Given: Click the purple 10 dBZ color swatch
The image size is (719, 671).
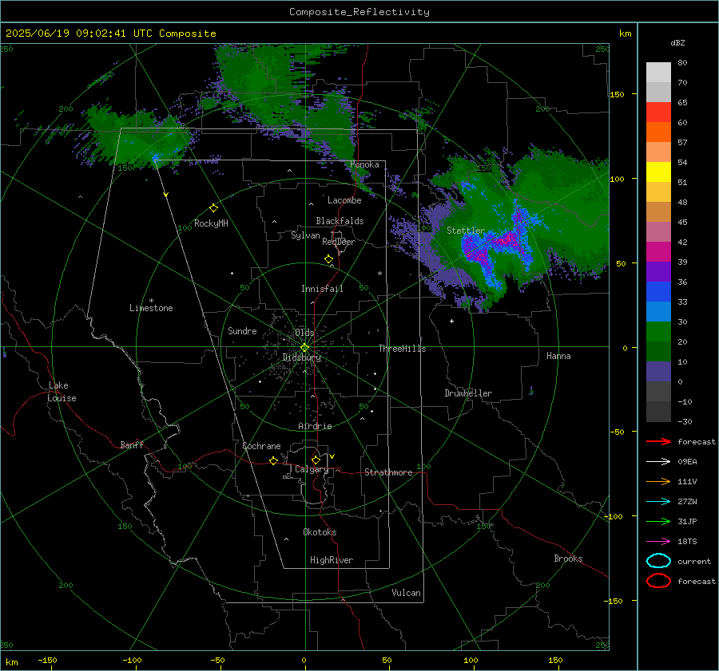Looking at the screenshot, I should click(x=658, y=371).
